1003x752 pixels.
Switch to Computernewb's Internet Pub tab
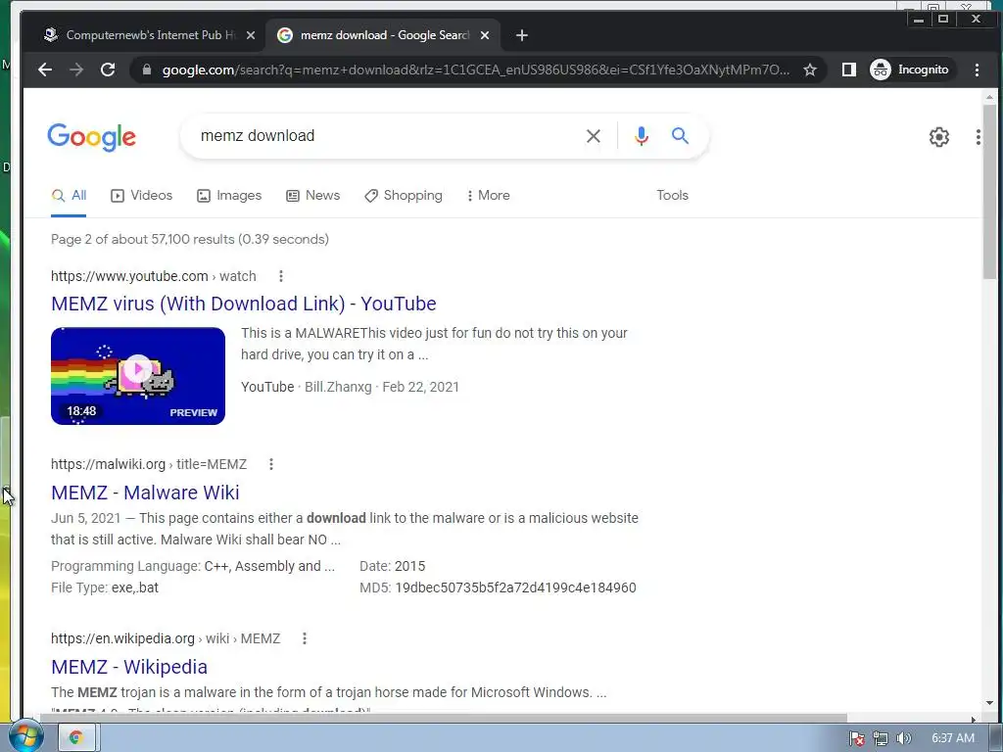tap(149, 35)
